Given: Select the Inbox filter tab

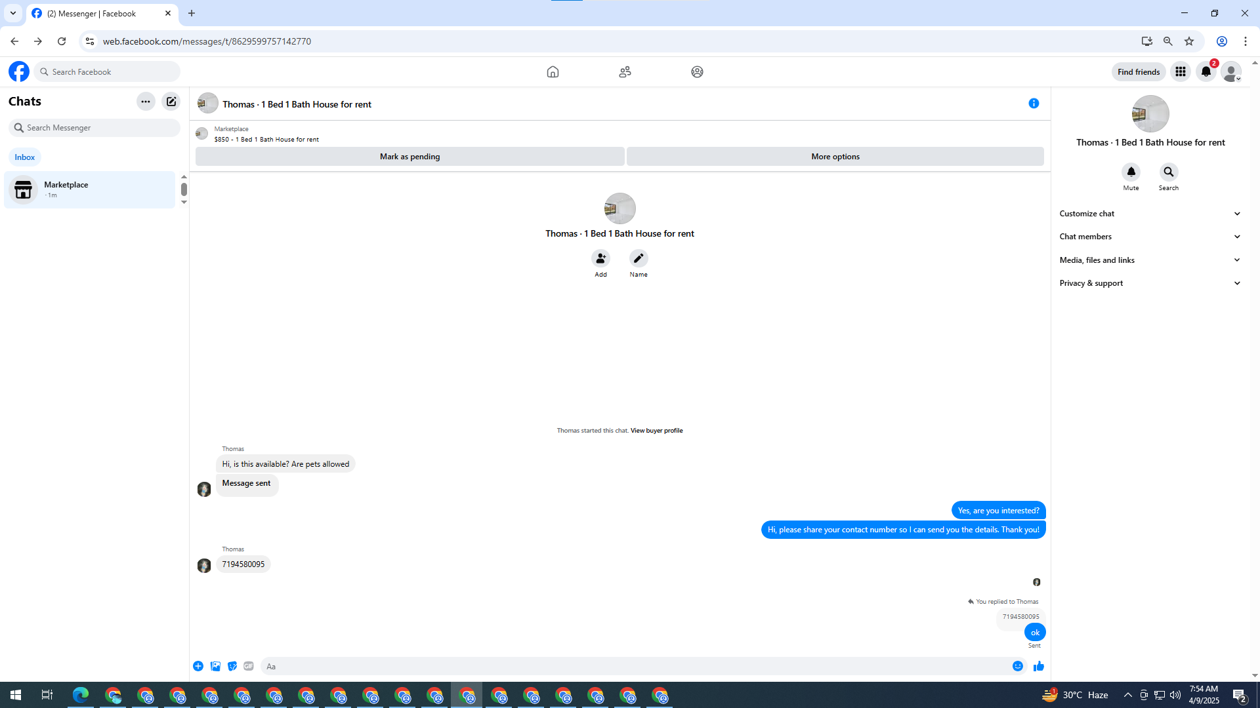Looking at the screenshot, I should click(x=25, y=157).
